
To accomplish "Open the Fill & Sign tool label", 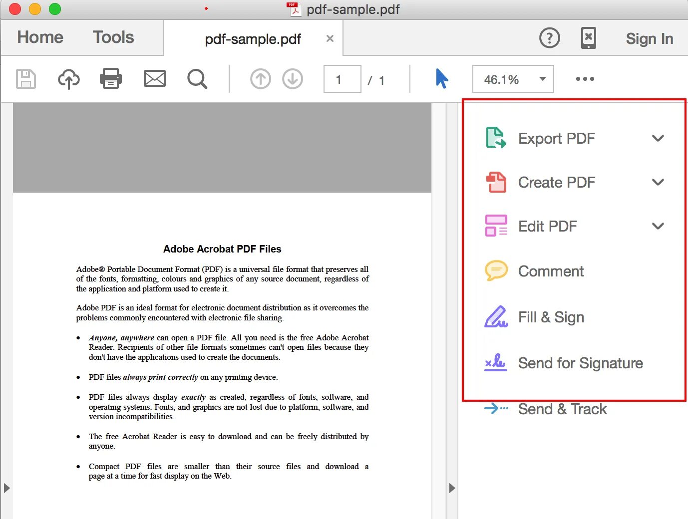I will pos(551,317).
